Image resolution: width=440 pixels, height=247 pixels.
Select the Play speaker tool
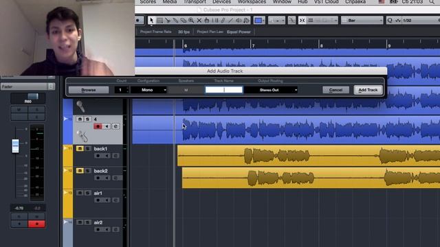tap(239, 20)
